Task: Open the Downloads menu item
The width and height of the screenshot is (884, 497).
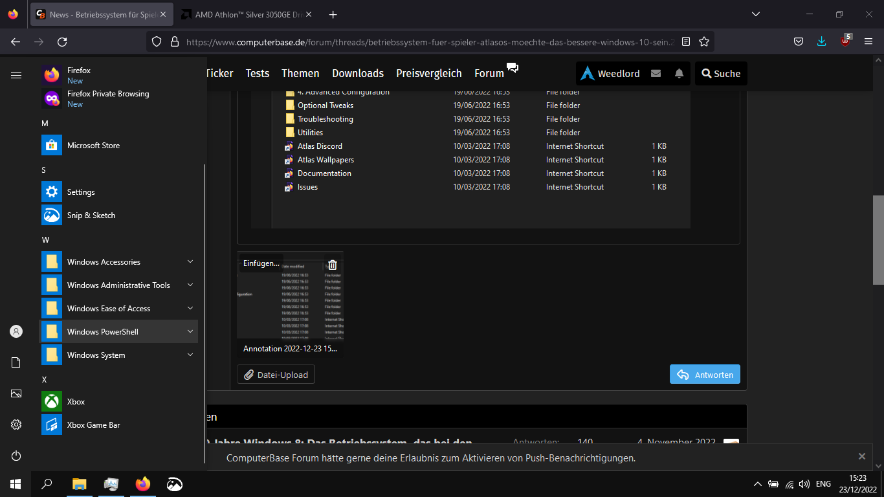Action: [x=358, y=74]
